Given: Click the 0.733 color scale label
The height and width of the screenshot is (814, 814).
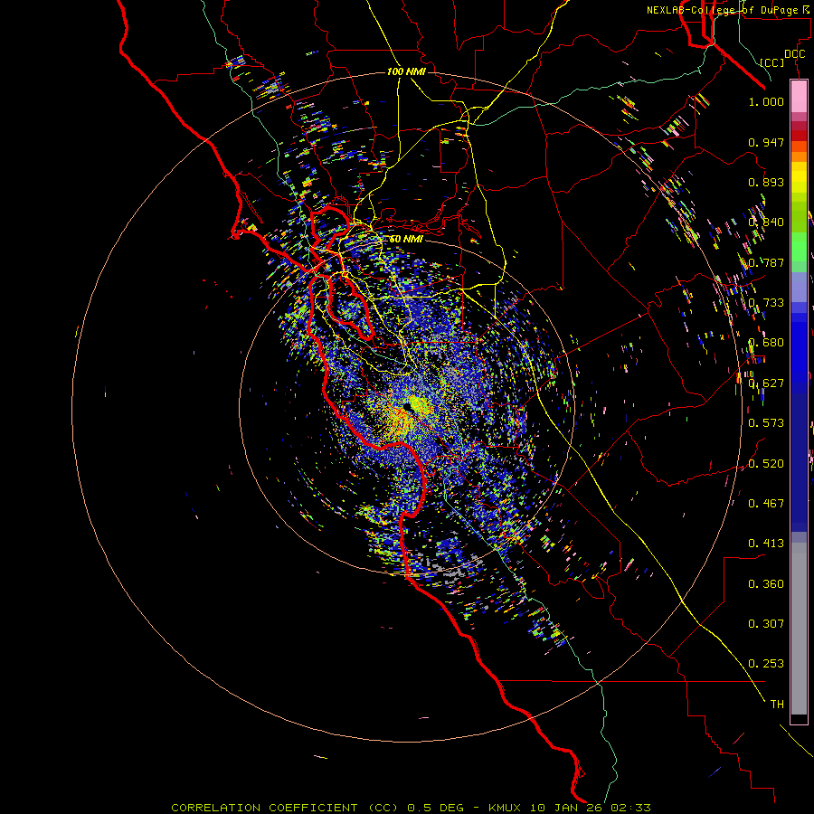Looking at the screenshot, I should pyautogui.click(x=766, y=303).
